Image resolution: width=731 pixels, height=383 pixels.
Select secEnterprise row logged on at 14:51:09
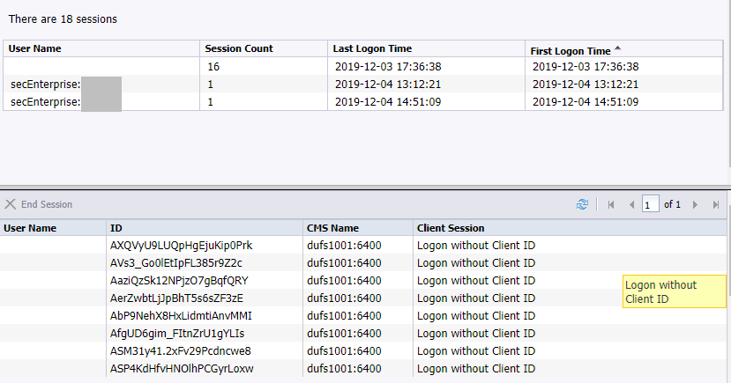362,102
